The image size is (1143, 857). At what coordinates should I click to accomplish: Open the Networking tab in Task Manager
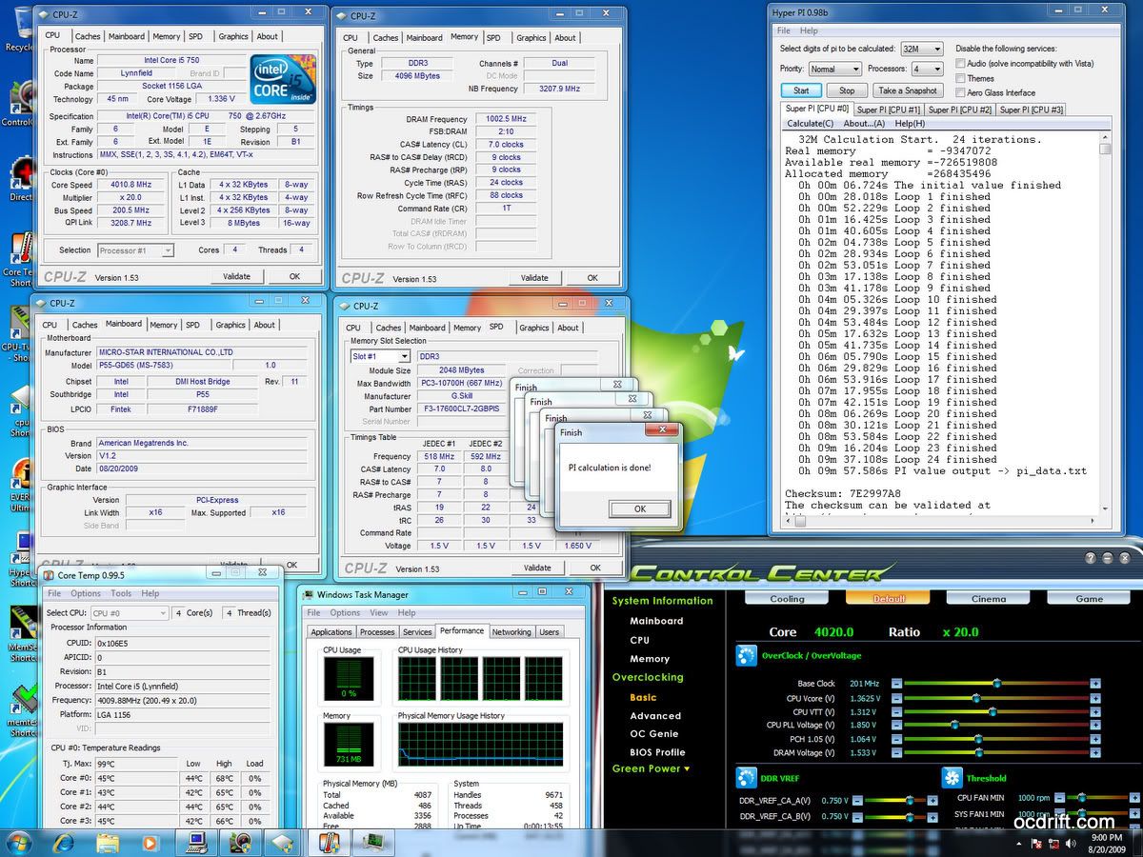tap(511, 632)
